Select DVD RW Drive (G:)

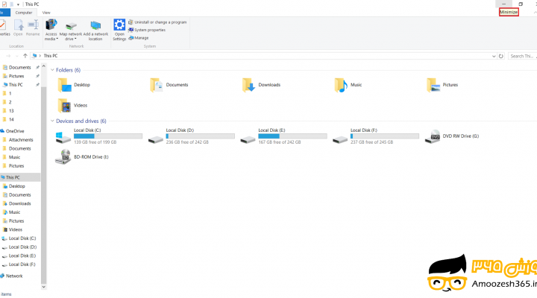452,136
